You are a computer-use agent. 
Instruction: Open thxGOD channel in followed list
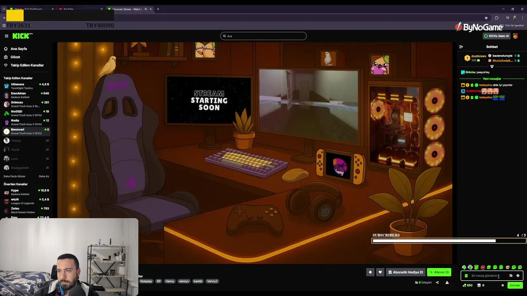pyautogui.click(x=26, y=113)
